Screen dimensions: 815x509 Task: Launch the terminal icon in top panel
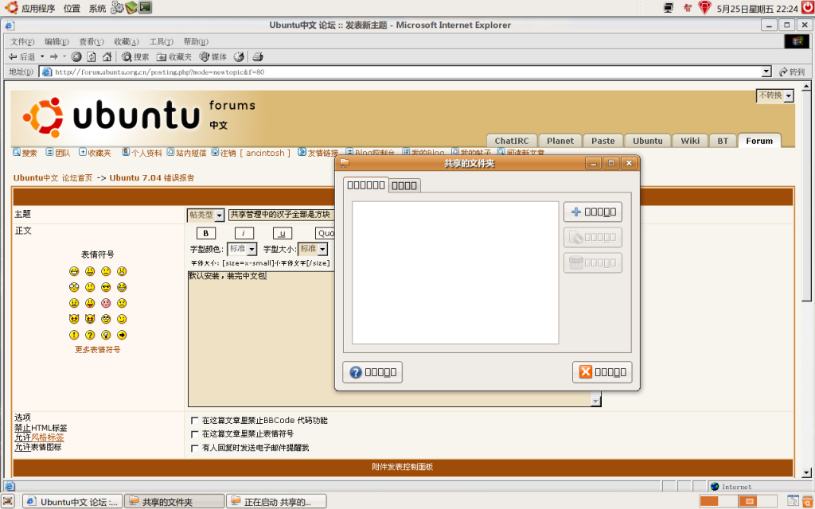tap(146, 7)
